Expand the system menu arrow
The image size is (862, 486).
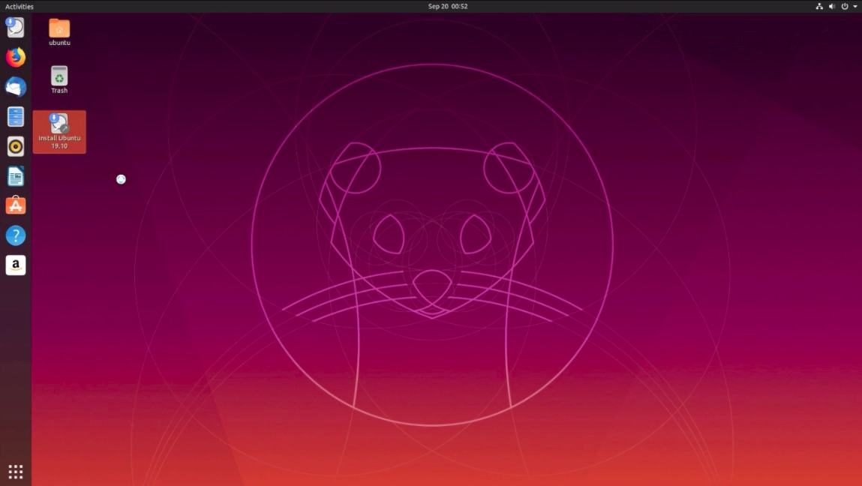pos(854,7)
